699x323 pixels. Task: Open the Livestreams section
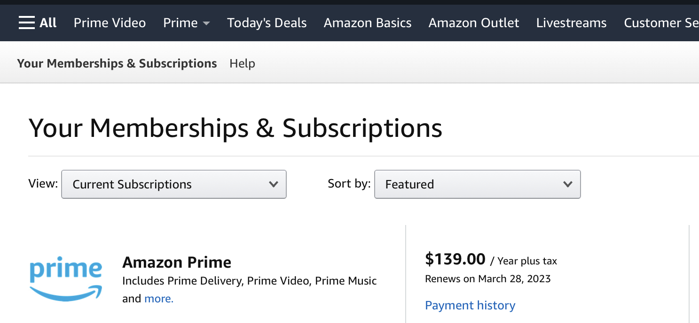pyautogui.click(x=571, y=23)
